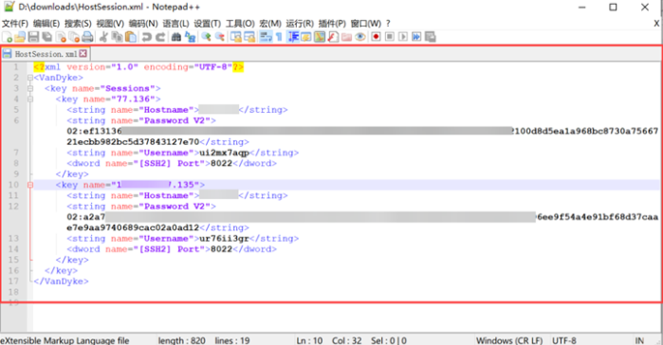This screenshot has width=663, height=345.
Task: Open the 窗口(W) menu
Action: [x=366, y=24]
